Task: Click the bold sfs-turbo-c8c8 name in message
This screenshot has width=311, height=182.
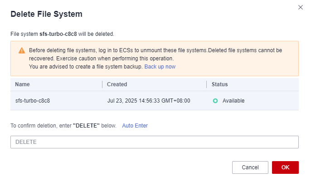Action: (58, 34)
